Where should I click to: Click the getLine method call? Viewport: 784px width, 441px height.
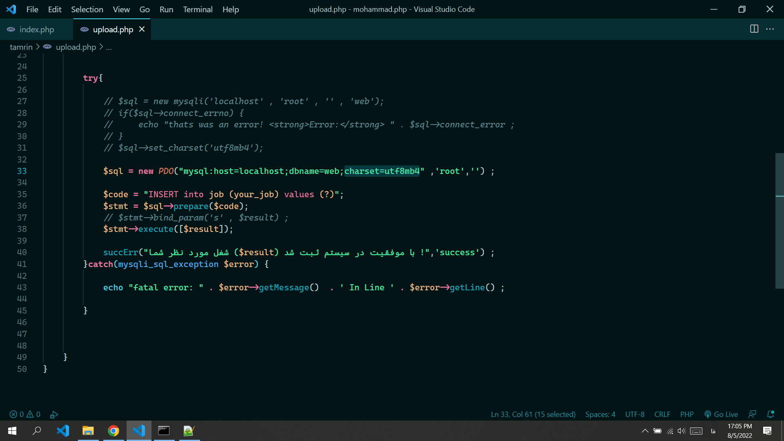pyautogui.click(x=467, y=287)
